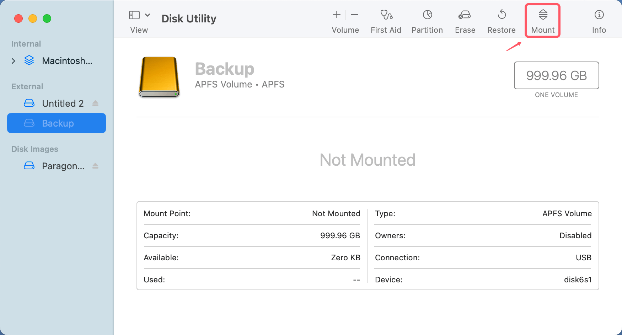
Task: Eject the Paragon disk image
Action: pyautogui.click(x=95, y=166)
